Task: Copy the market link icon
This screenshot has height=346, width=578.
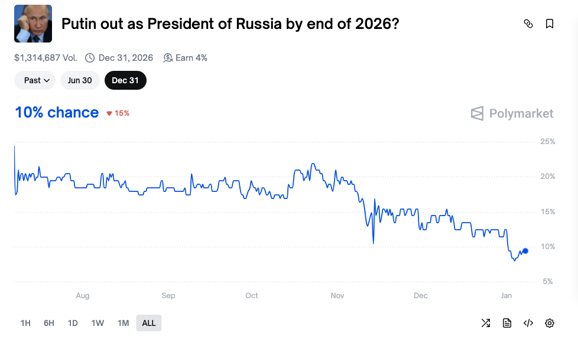Action: 528,24
